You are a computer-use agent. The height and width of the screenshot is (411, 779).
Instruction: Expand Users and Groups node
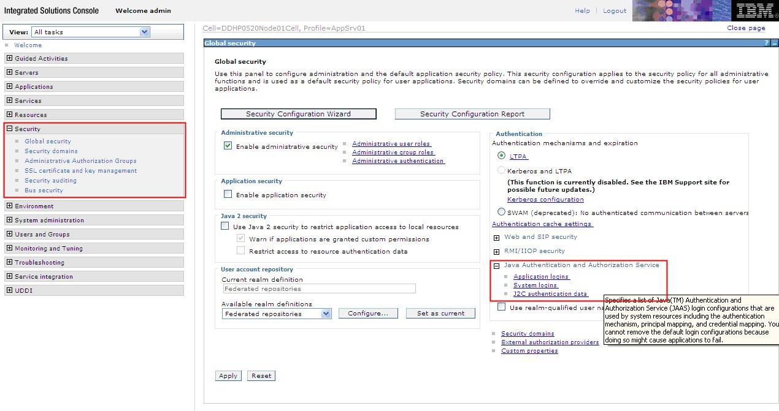click(x=9, y=234)
